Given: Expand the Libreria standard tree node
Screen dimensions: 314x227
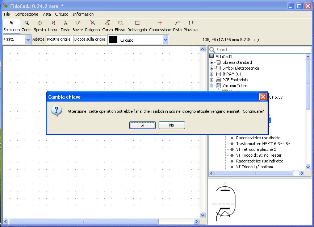Looking at the screenshot, I should (212, 62).
